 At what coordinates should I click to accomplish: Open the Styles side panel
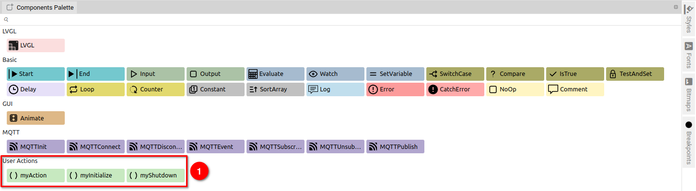click(689, 18)
